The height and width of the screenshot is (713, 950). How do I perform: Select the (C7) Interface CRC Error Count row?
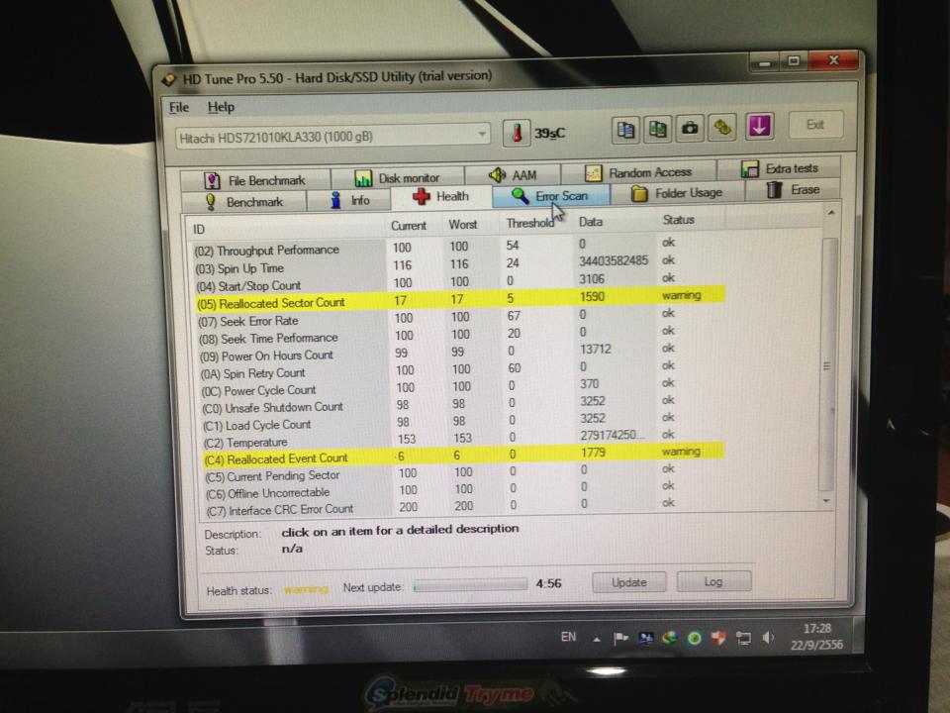click(x=467, y=507)
